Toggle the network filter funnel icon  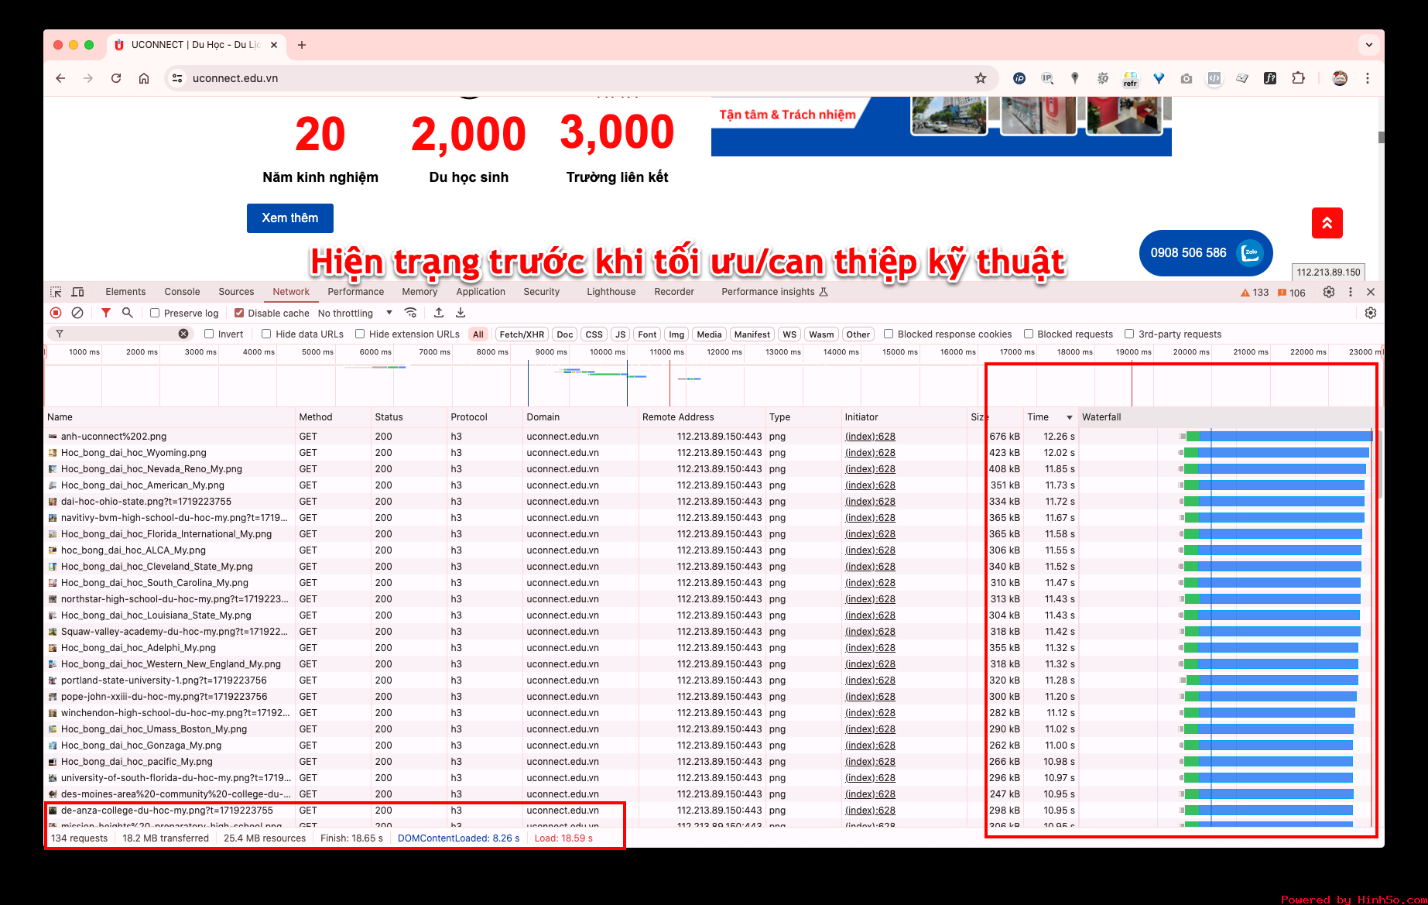pyautogui.click(x=106, y=313)
